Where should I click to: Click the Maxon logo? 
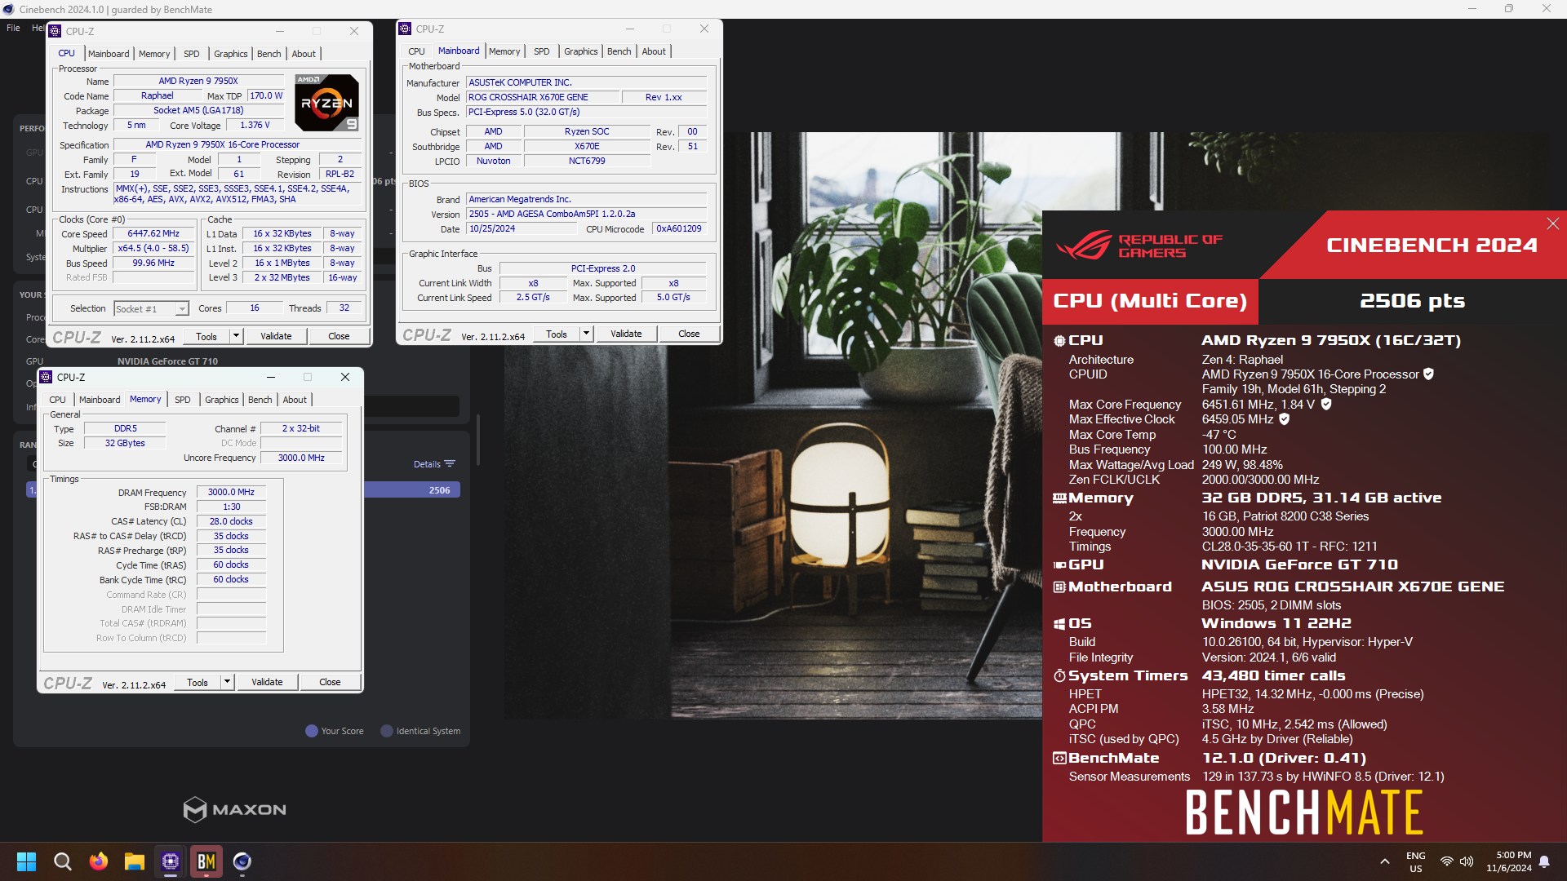click(234, 809)
